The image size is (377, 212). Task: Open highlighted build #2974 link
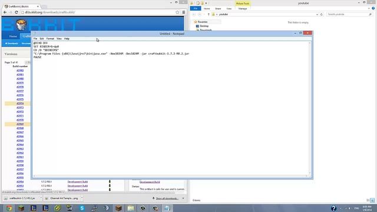[20, 104]
